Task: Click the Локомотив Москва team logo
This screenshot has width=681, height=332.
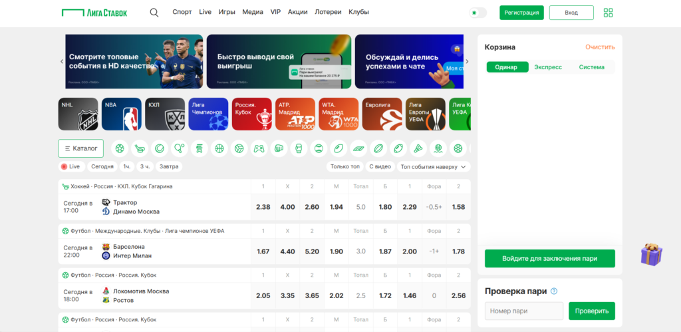Action: (106, 291)
